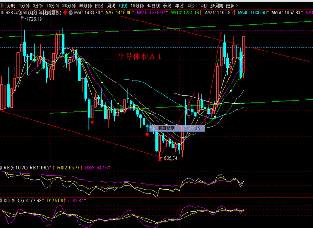Open the MA indicator settings circle dropdown
Viewport: 313px width, 228px height.
point(71,13)
